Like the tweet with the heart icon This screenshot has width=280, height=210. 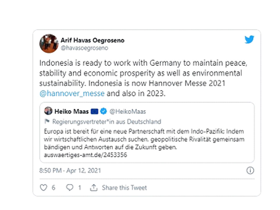tap(43, 188)
